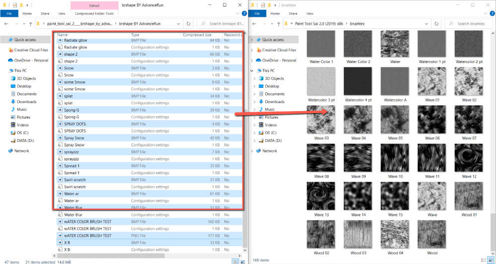Select the Wood 04 texture thumbnail
The image size is (496, 264).
click(395, 234)
